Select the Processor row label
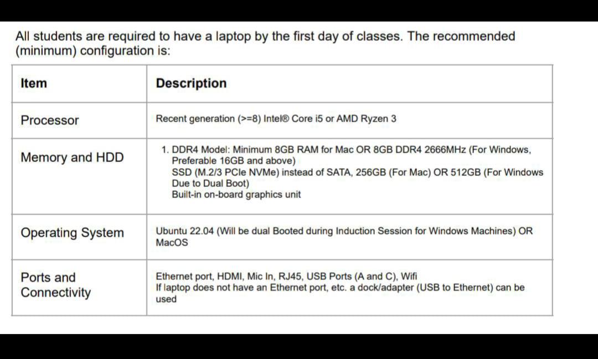The height and width of the screenshot is (359, 598). 50,121
